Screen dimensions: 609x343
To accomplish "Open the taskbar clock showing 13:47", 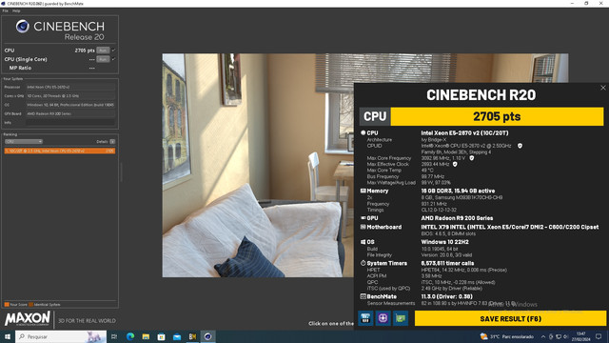I will pyautogui.click(x=580, y=336).
